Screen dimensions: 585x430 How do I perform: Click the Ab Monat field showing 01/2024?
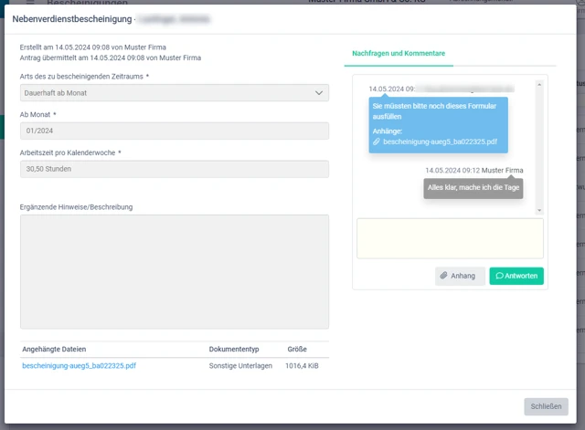[x=174, y=131]
